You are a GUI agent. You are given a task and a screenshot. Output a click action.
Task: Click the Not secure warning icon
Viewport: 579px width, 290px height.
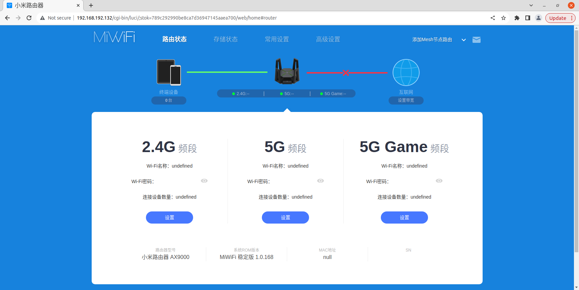(42, 18)
